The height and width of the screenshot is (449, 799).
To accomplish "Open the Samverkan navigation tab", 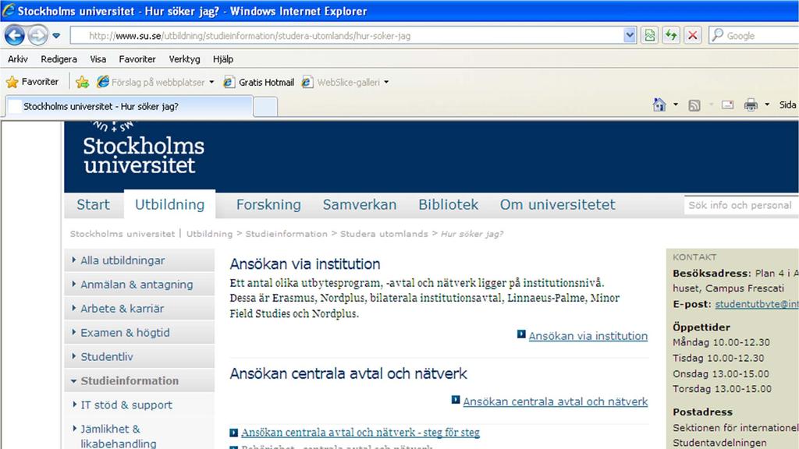I will 360,205.
